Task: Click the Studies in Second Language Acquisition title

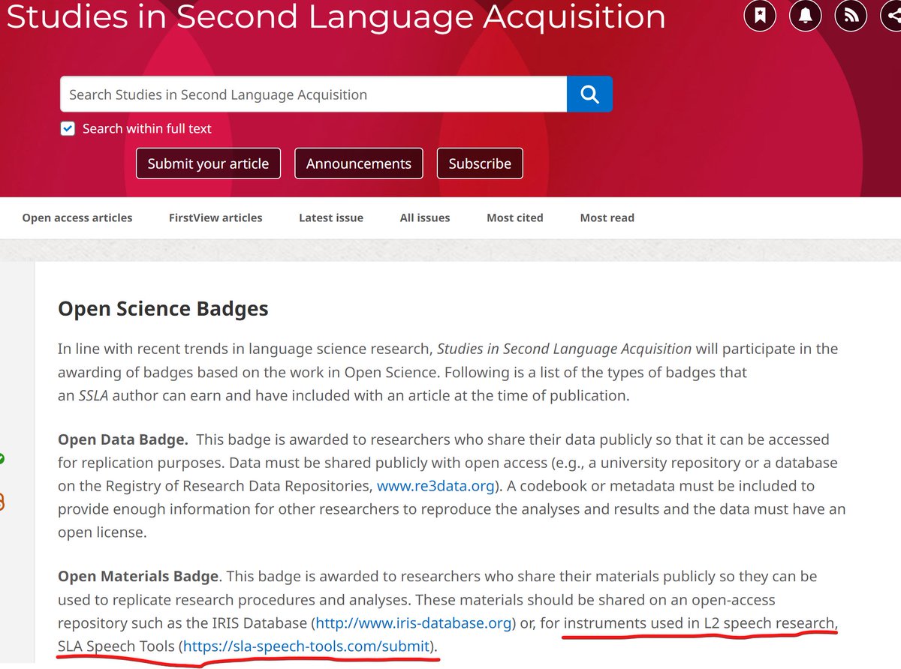Action: (336, 16)
